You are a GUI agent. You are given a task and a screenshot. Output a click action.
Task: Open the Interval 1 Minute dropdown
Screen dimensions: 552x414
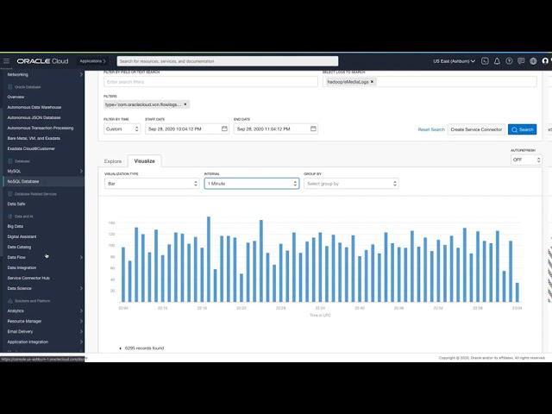[252, 184]
